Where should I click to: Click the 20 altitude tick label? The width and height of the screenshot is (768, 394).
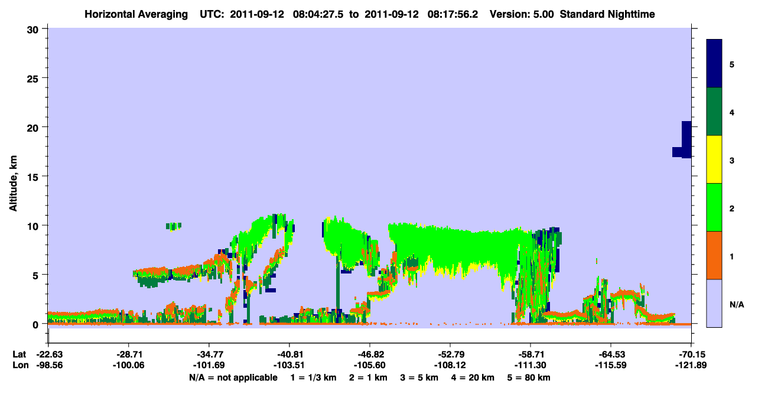click(x=34, y=127)
